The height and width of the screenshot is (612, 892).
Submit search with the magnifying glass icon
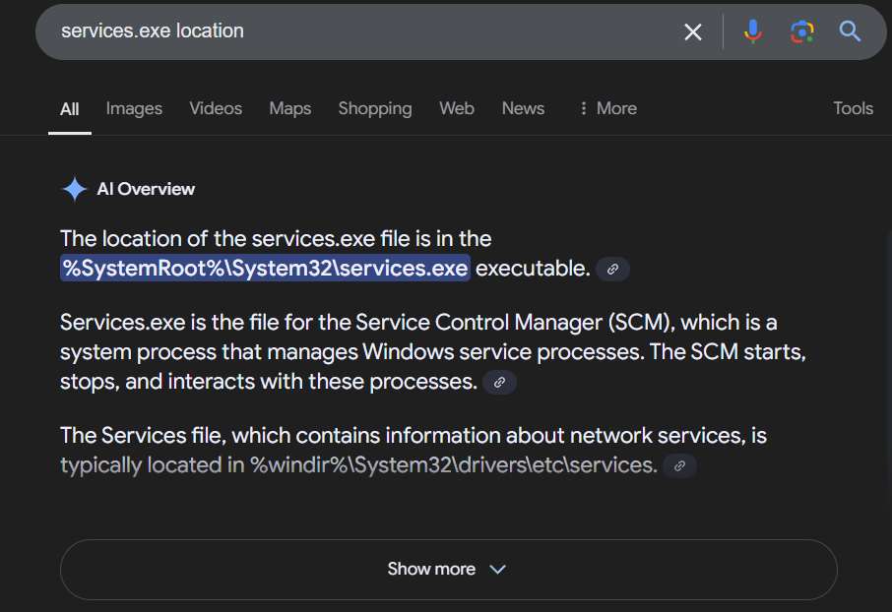click(x=850, y=31)
